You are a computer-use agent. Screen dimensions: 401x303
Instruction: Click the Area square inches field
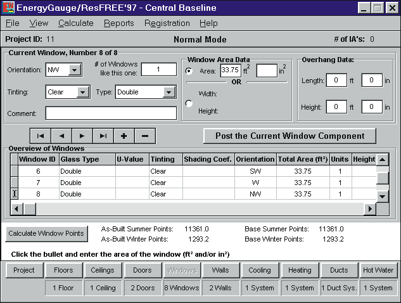(267, 70)
